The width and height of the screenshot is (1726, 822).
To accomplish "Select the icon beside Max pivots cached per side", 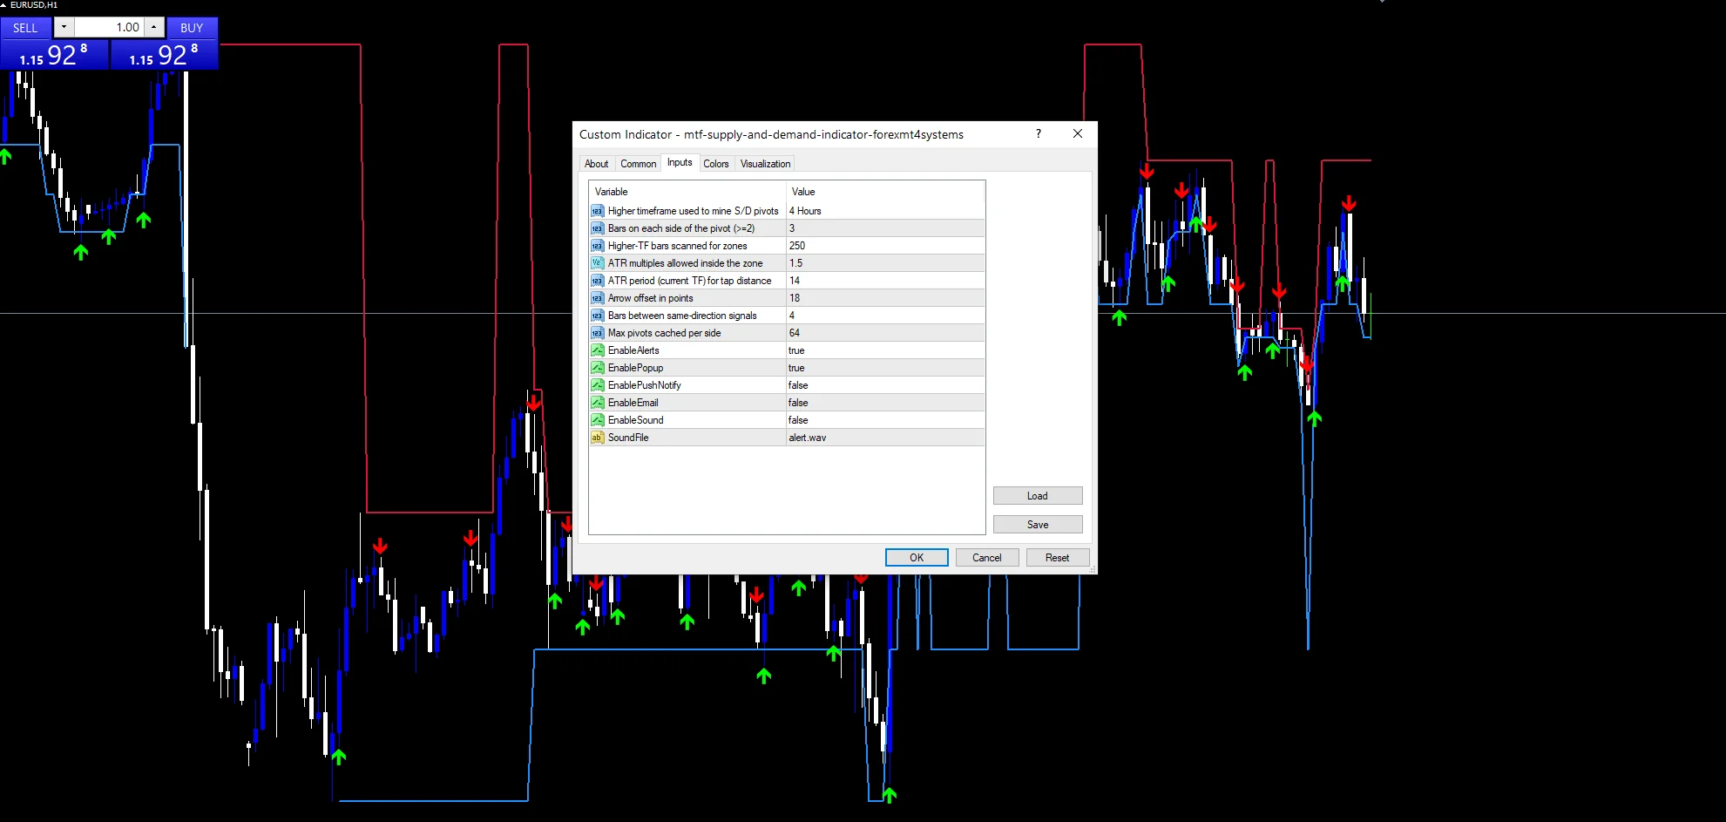I will pos(598,333).
